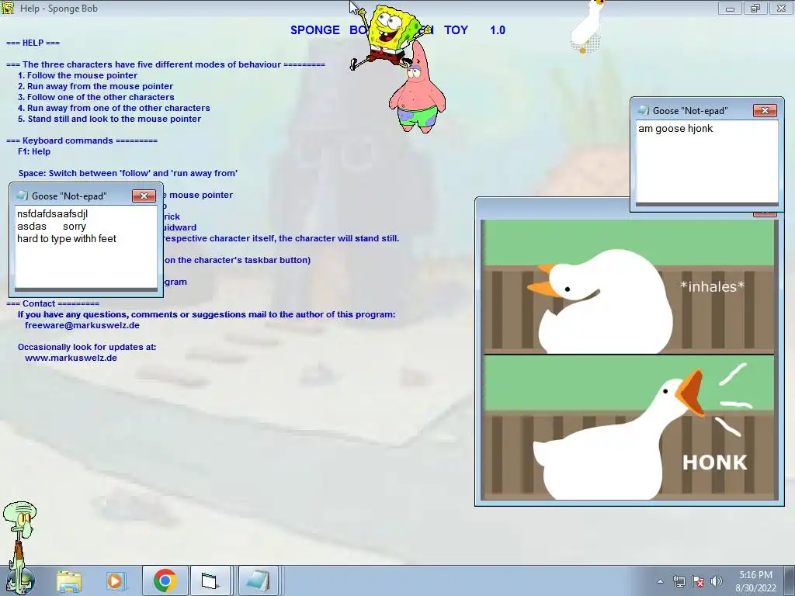Viewport: 795px width, 596px height.
Task: Click the "=== HELP ===" heading
Action: (33, 43)
